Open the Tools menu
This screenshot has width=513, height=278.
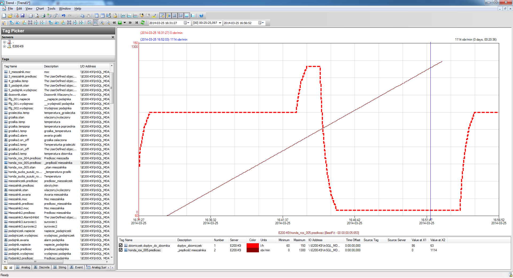(x=51, y=9)
